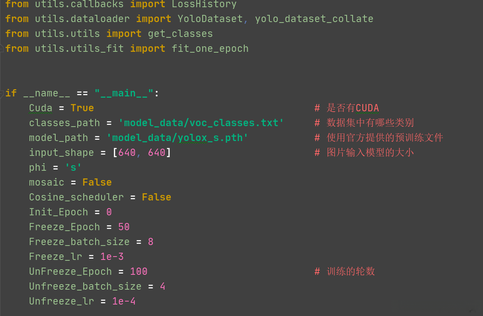
Task: Click the get_classes import
Action: 180,34
